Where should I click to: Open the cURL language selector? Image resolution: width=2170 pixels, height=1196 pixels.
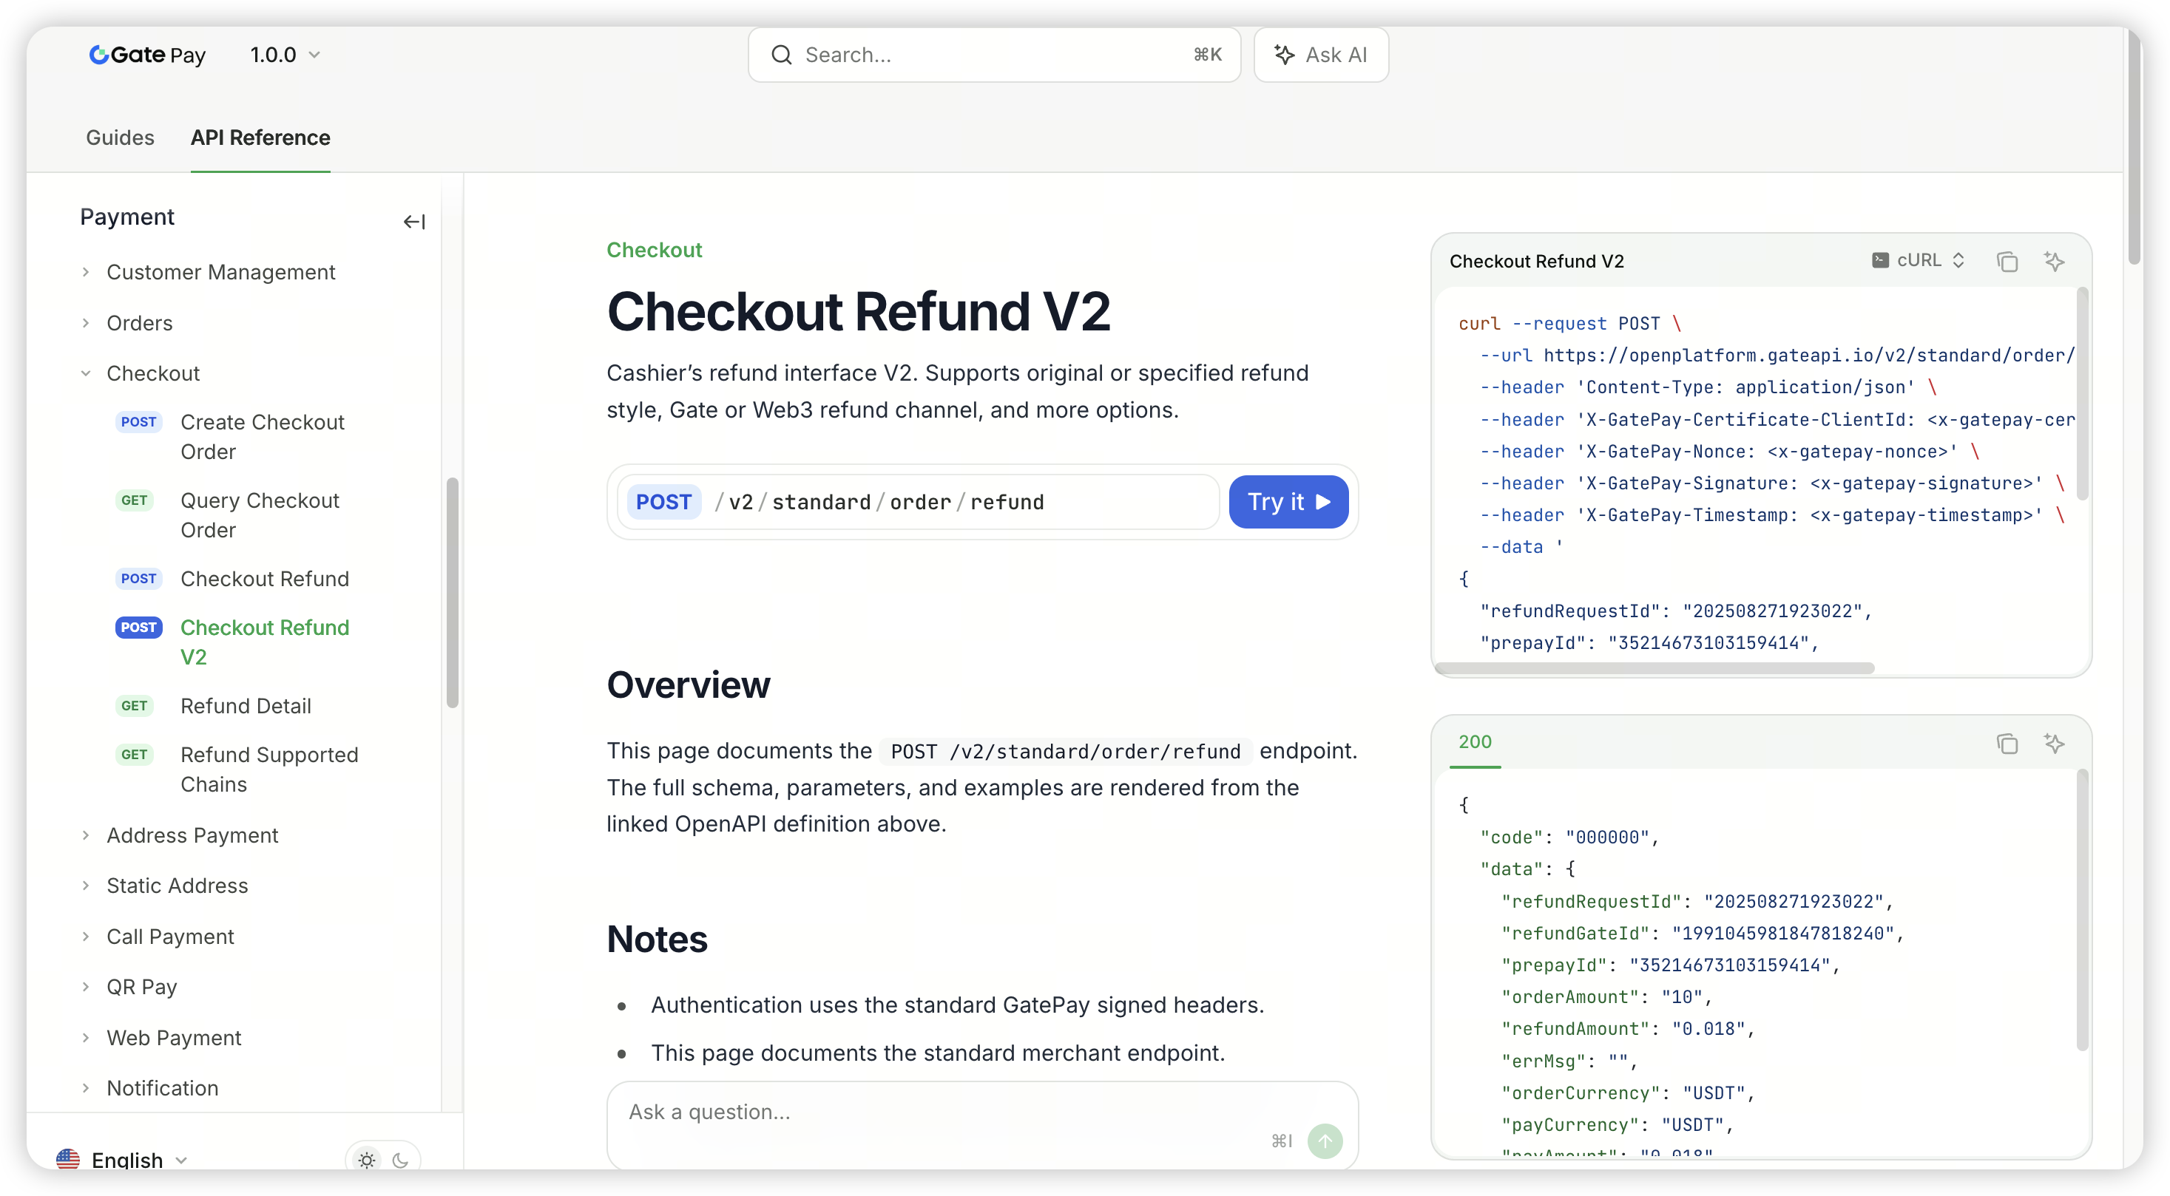point(1919,260)
